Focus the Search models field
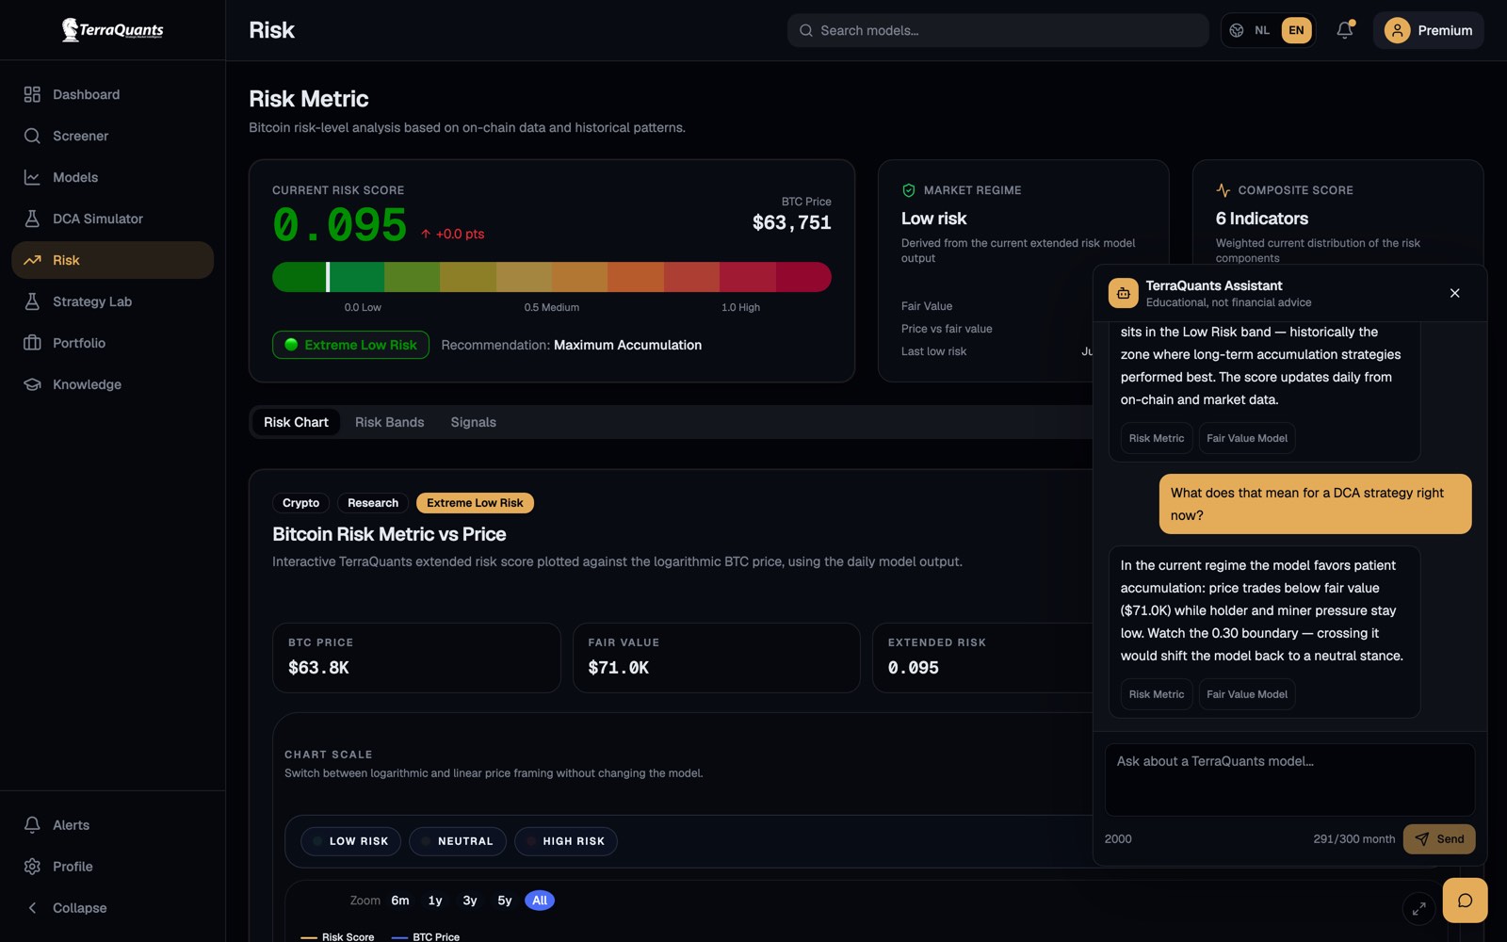Image resolution: width=1507 pixels, height=942 pixels. (x=997, y=30)
